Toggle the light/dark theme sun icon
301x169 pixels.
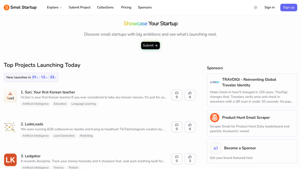click(256, 8)
